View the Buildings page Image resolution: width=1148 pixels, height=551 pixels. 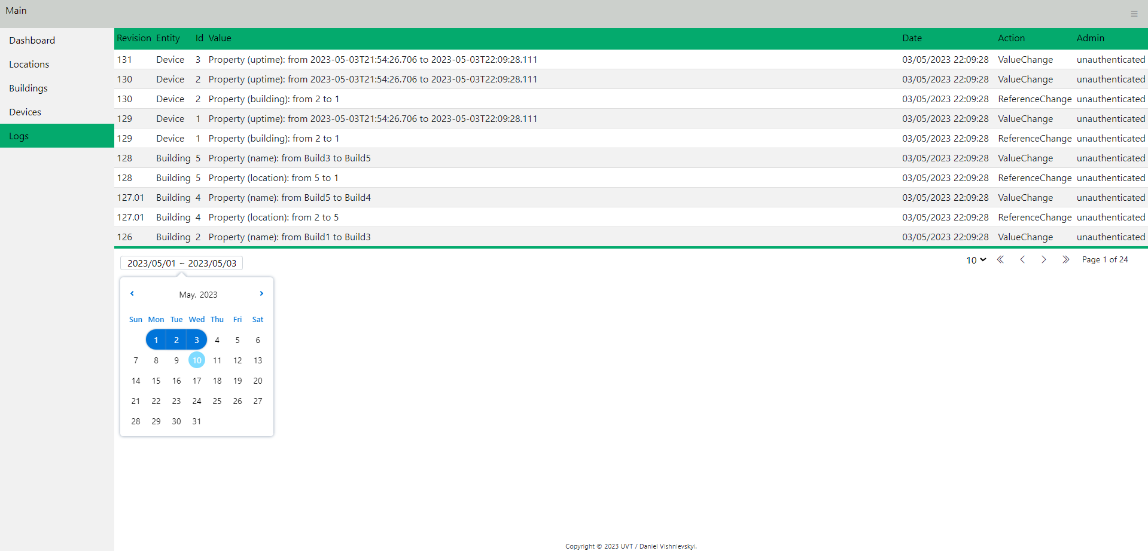(x=28, y=88)
